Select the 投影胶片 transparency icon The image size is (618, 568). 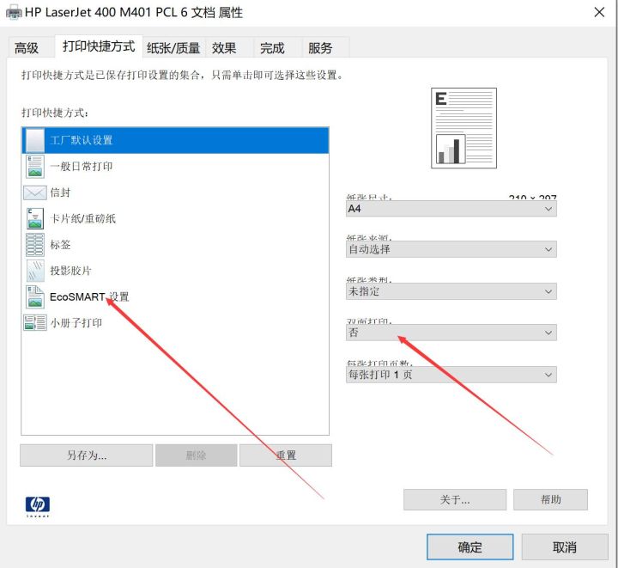(x=35, y=271)
